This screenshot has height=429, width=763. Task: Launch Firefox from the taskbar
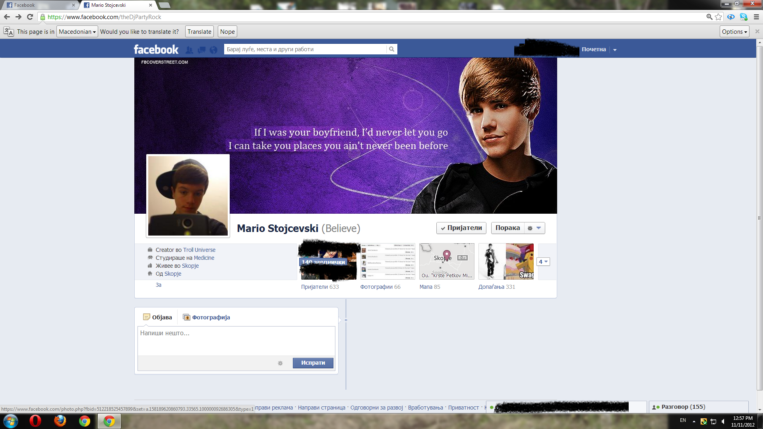60,421
